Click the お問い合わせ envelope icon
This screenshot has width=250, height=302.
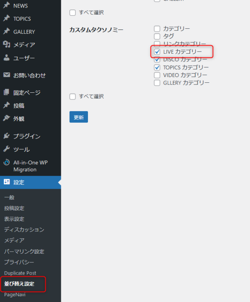point(6,75)
